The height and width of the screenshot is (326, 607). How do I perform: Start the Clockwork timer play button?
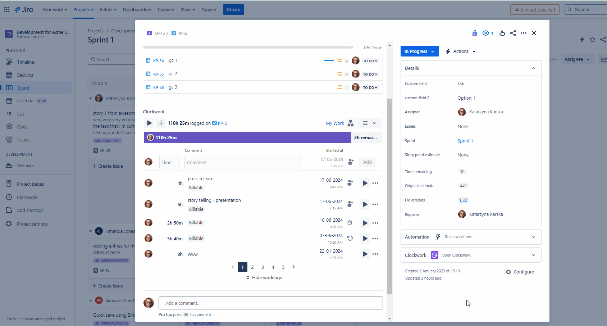[149, 123]
